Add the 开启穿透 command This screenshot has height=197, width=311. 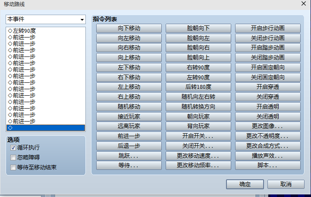[x=268, y=87]
